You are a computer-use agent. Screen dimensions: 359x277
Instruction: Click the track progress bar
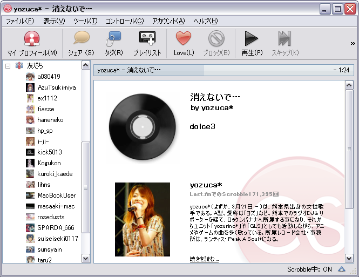[x=223, y=70]
